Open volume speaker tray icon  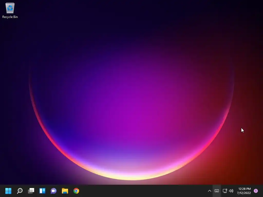coord(231,191)
